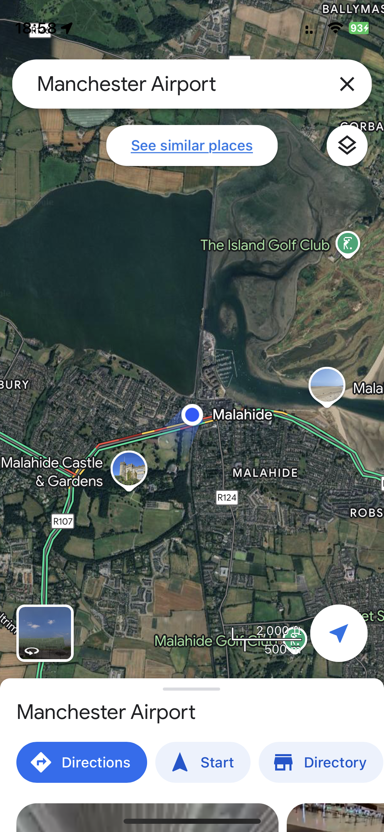Open the second airport photo thumbnail
The width and height of the screenshot is (384, 832).
pos(335,817)
